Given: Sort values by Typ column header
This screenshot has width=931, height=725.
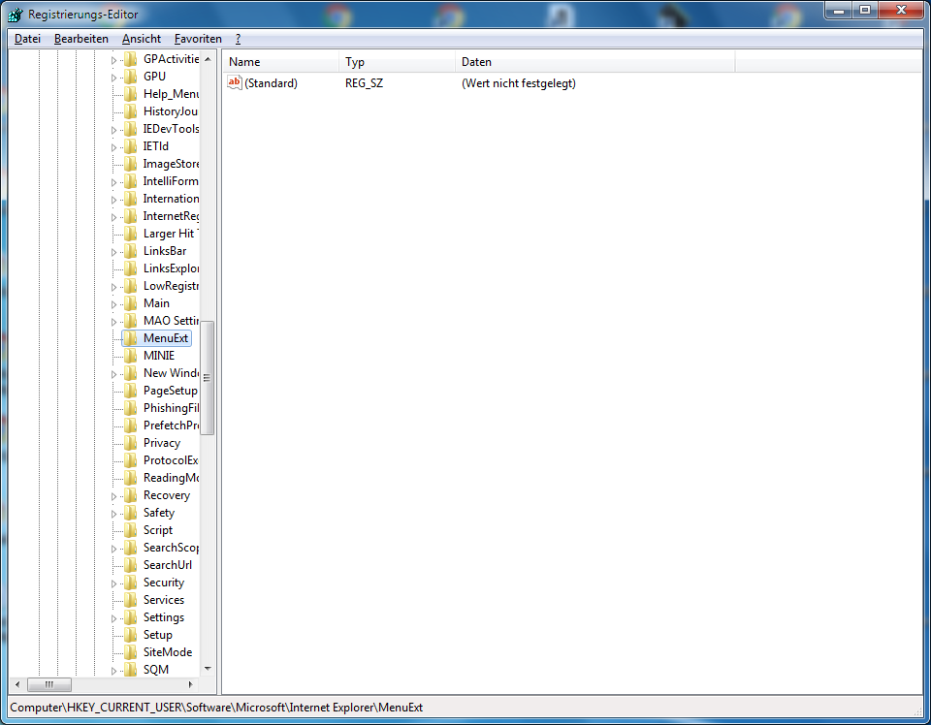Looking at the screenshot, I should click(x=398, y=62).
